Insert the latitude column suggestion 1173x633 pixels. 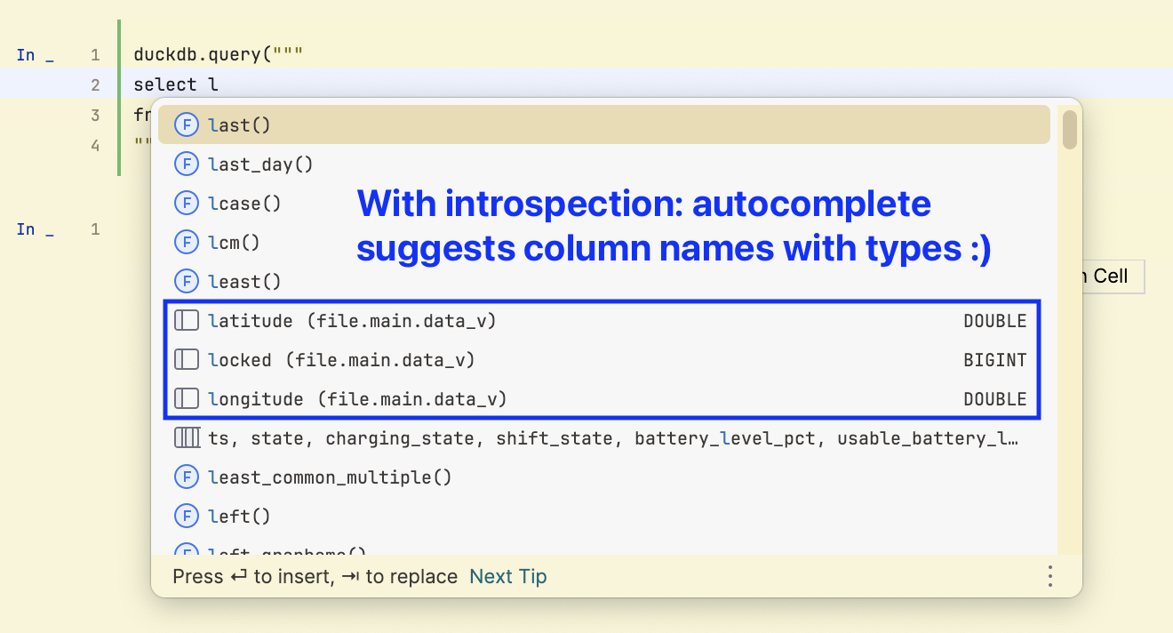click(604, 321)
